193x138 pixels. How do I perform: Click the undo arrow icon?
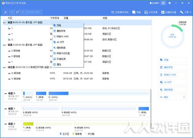[12, 12]
